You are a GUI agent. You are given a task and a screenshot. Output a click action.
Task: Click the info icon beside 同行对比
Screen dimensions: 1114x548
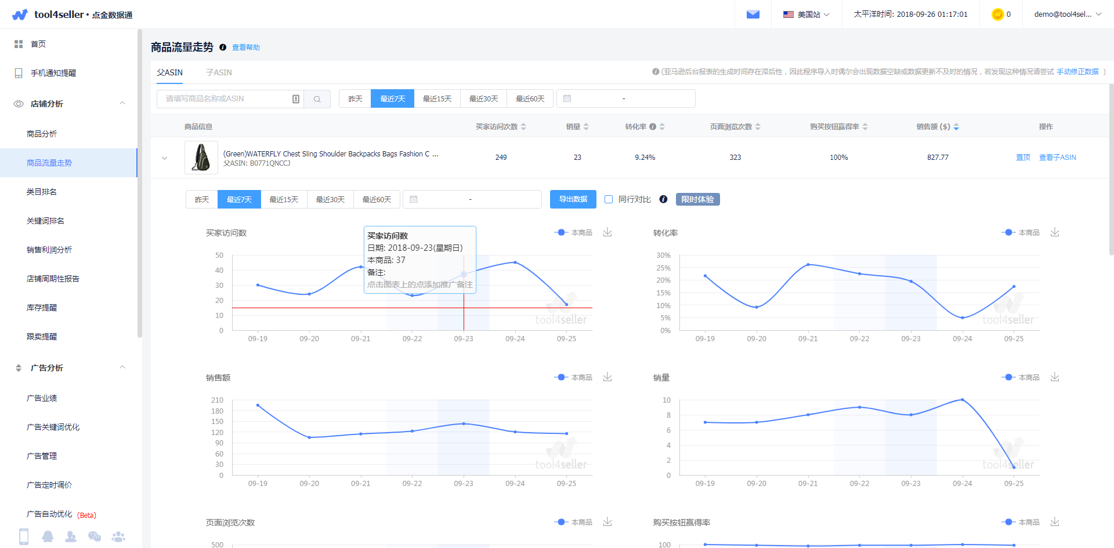pos(663,199)
